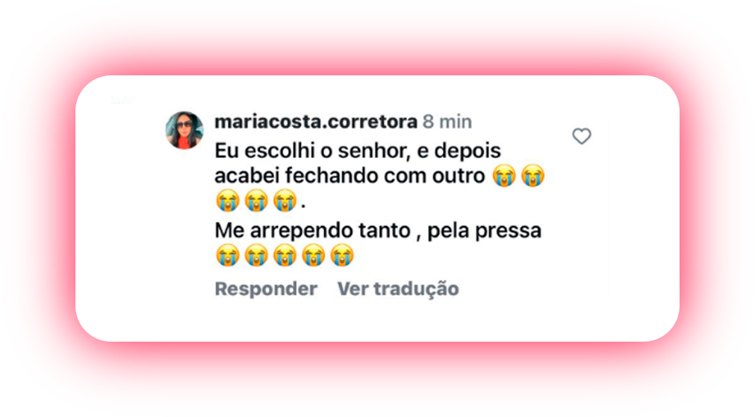Select the text 'Eu escolhi o senhor, e depois'
This screenshot has width=755, height=417.
(358, 151)
